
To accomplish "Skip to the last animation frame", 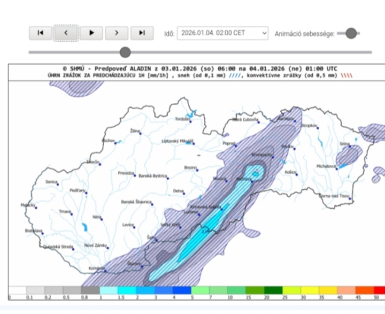I will tap(142, 33).
